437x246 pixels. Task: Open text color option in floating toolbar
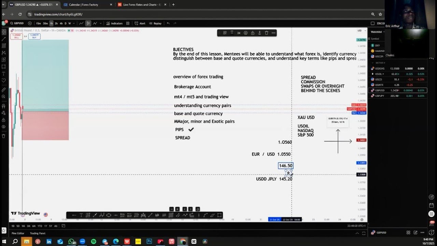tap(232, 33)
